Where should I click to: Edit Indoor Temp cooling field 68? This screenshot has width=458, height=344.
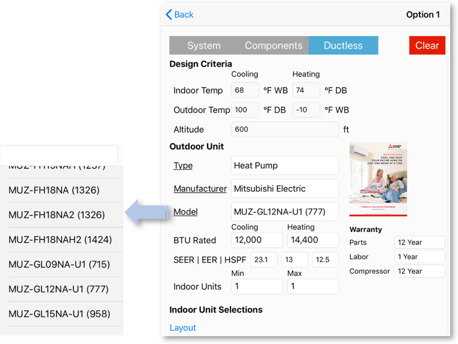pyautogui.click(x=245, y=90)
